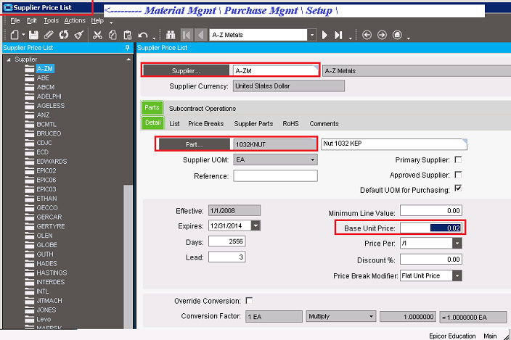Click the Cut scissors icon

click(x=97, y=35)
